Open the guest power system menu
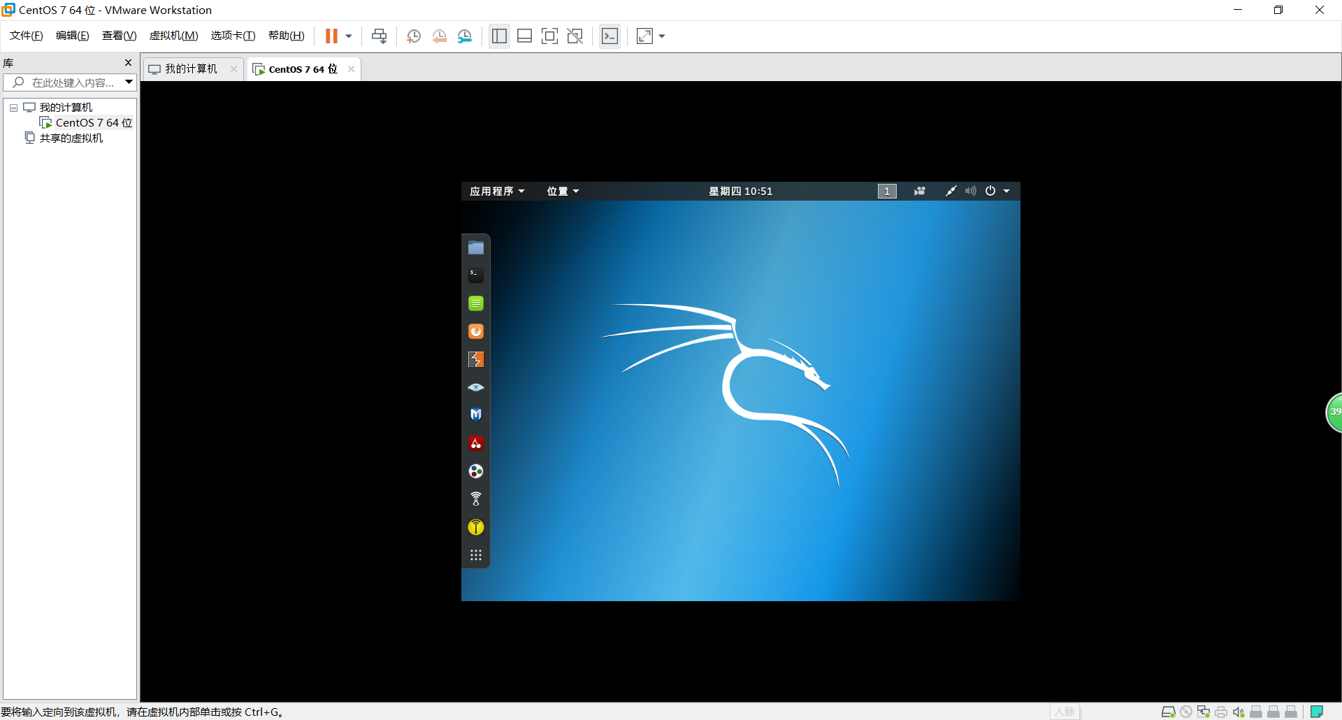 coord(997,191)
